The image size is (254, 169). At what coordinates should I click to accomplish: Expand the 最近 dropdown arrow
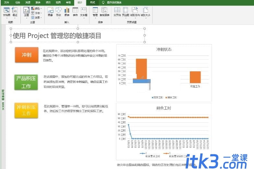click(15, 18)
